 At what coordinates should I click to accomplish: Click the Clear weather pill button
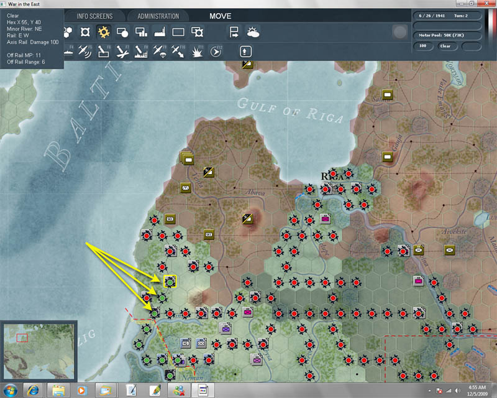point(447,46)
